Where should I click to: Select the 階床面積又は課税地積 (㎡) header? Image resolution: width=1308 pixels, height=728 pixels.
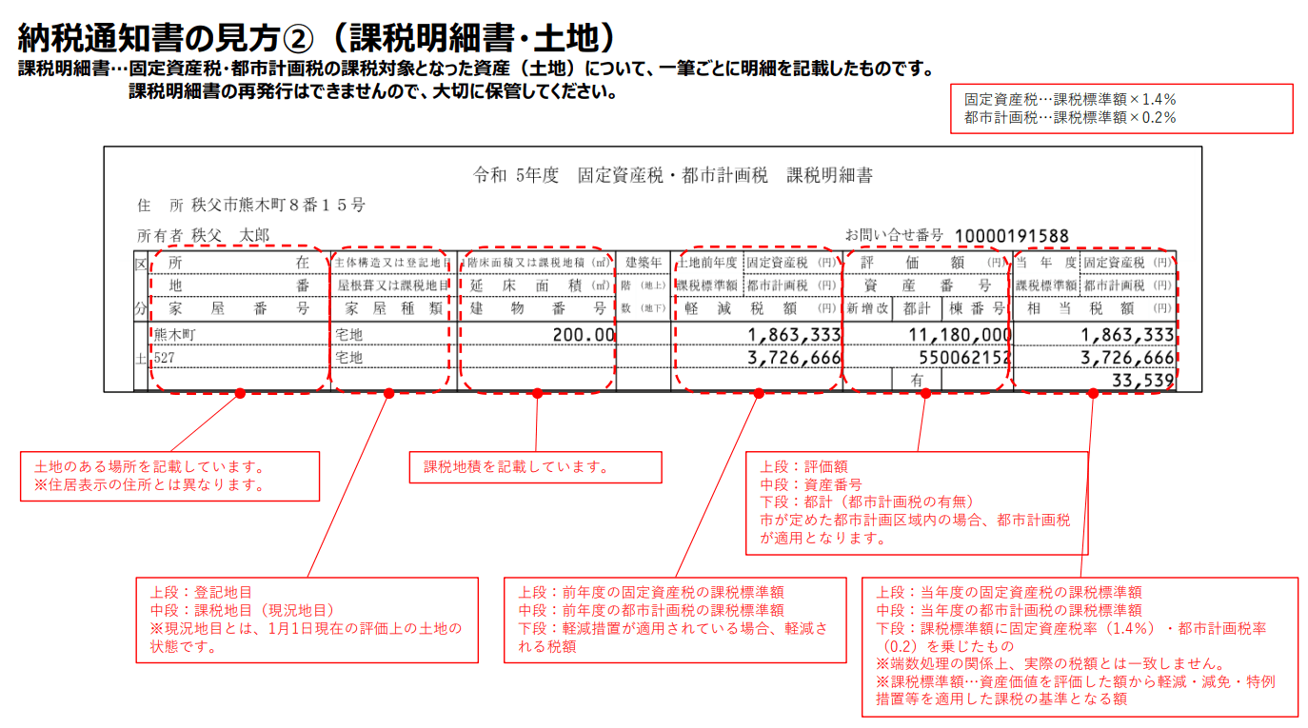pos(536,262)
